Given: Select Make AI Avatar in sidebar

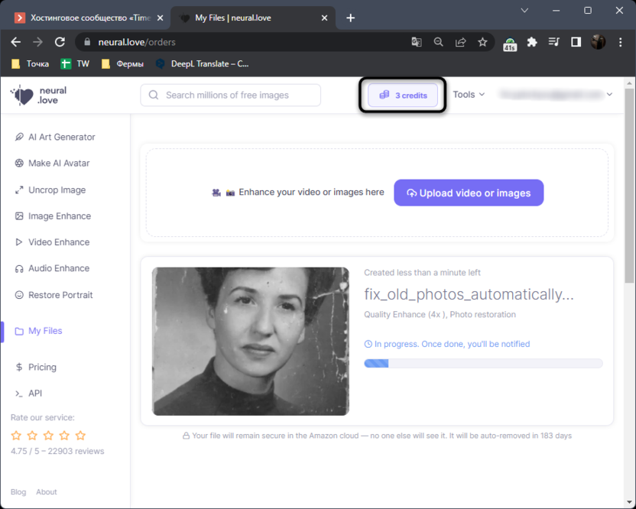Looking at the screenshot, I should coord(58,163).
